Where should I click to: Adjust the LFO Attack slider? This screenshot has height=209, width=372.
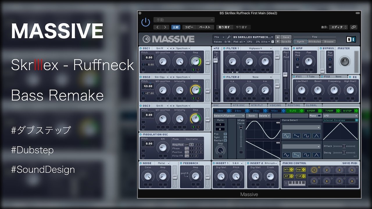point(344,146)
